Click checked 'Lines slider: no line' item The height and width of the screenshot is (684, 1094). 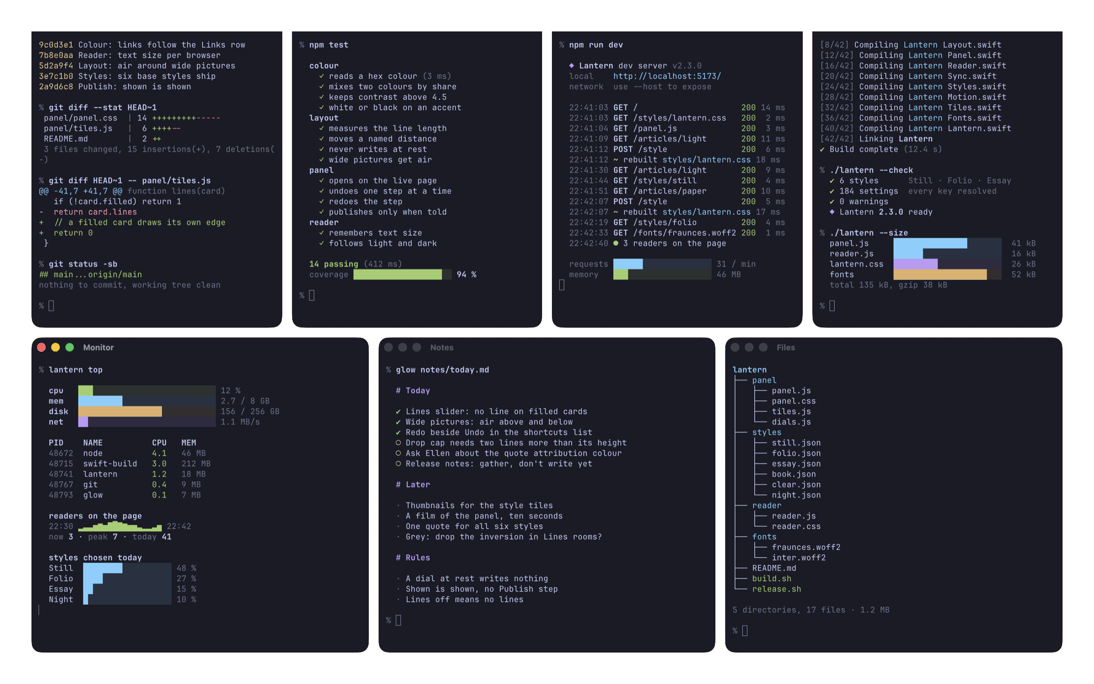(491, 411)
